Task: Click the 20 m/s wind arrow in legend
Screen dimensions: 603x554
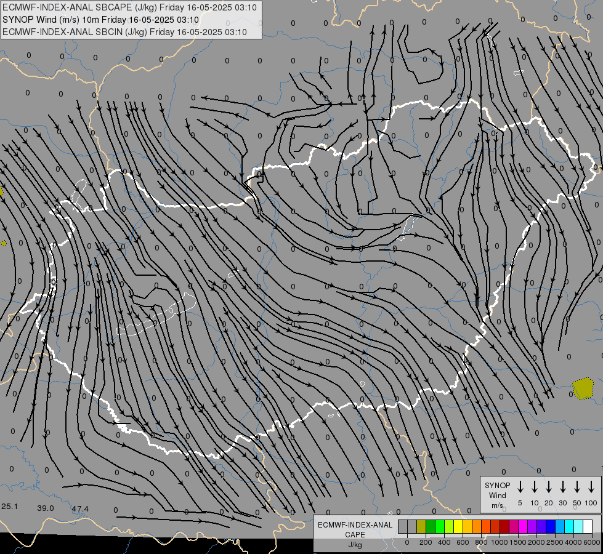Action: point(549,487)
